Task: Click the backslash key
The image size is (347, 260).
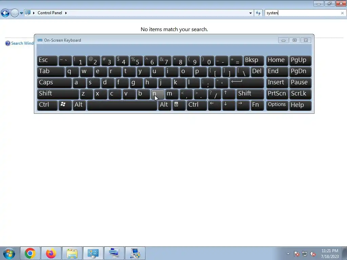Action: click(x=243, y=72)
